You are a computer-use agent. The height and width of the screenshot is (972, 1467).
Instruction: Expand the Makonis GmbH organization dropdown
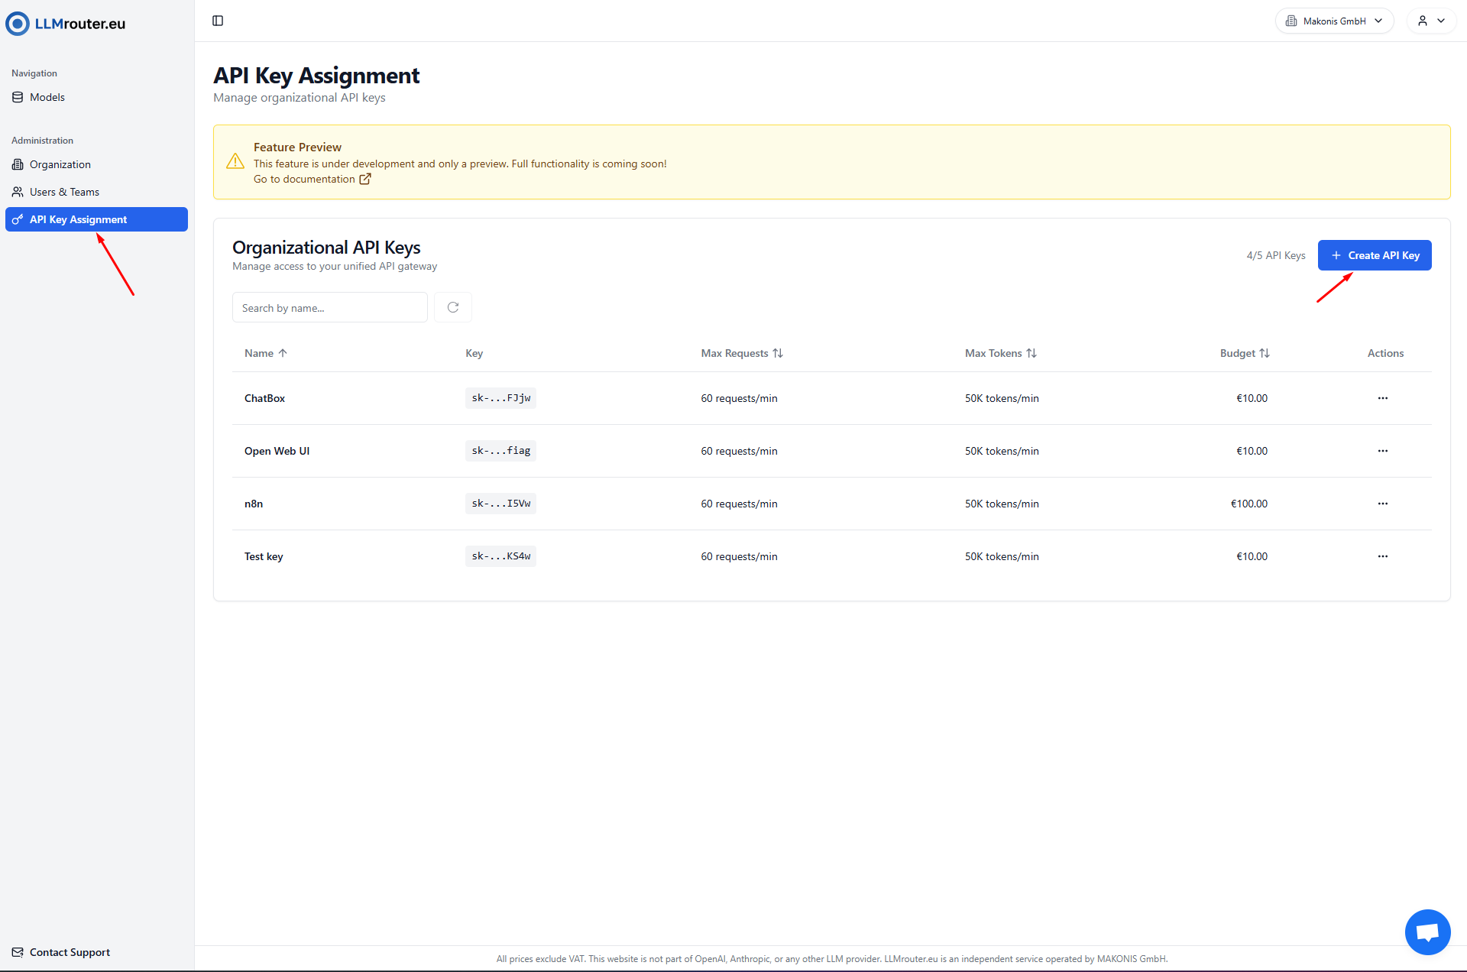tap(1334, 21)
